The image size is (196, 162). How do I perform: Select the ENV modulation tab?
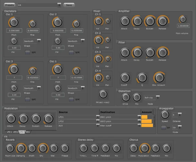pos(28,132)
